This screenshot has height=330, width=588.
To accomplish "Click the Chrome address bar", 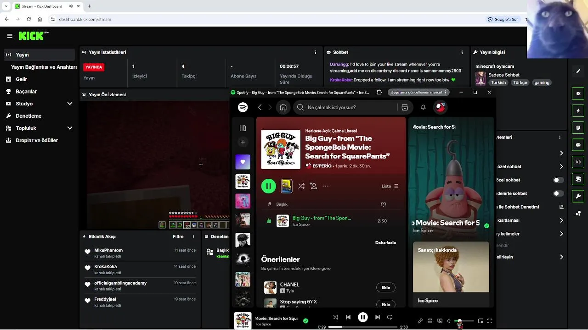I will click(x=266, y=19).
